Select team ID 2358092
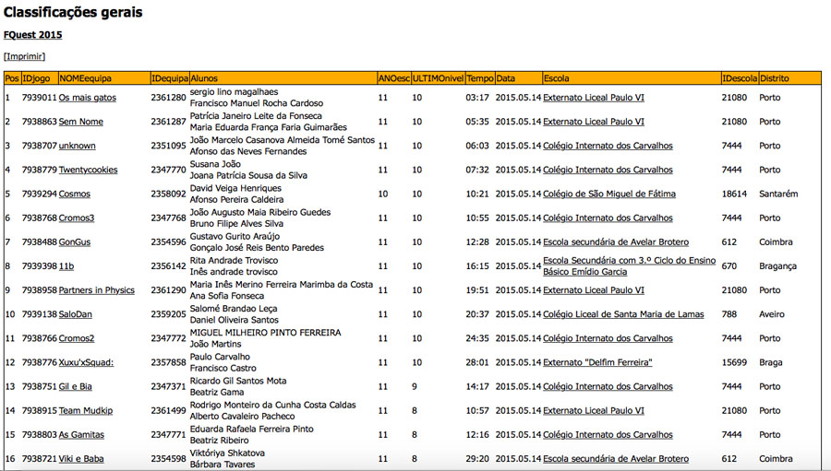Viewport: 831px width, 471px height. (169, 194)
